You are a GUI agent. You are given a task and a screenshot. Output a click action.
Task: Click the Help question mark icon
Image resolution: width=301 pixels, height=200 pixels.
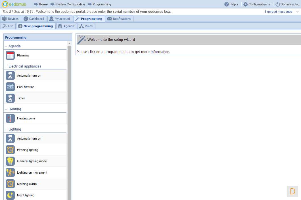click(x=227, y=4)
